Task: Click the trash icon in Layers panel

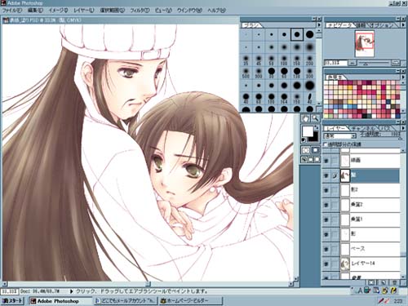Action: (x=394, y=283)
